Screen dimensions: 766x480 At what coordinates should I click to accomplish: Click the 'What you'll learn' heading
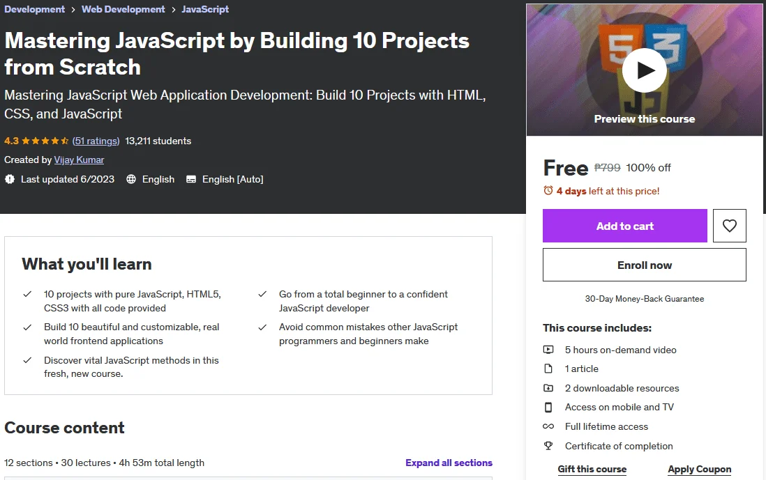[87, 264]
